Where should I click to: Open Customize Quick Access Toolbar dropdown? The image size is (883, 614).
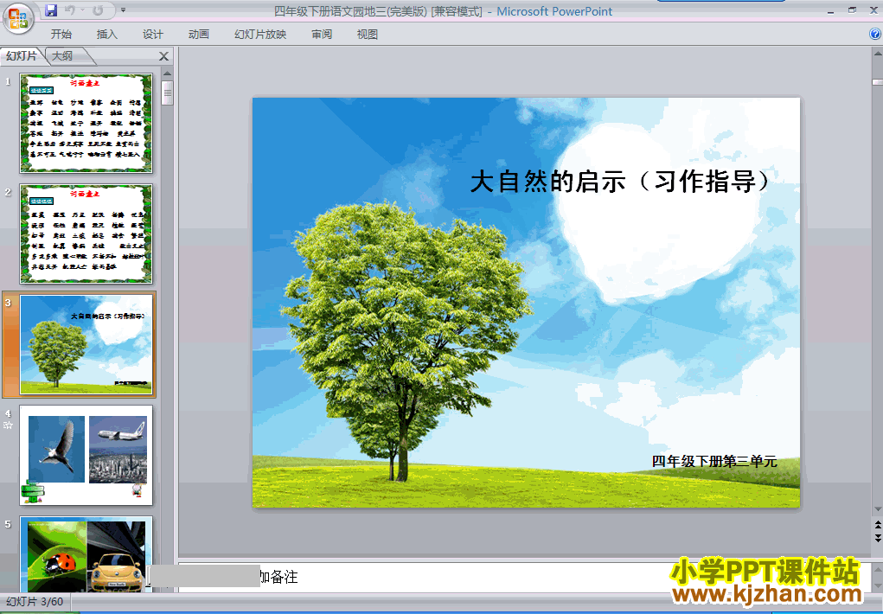tap(124, 10)
